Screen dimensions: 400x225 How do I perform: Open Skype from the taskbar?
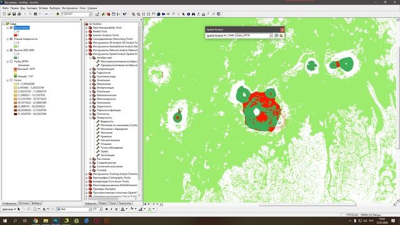pyautogui.click(x=86, y=221)
